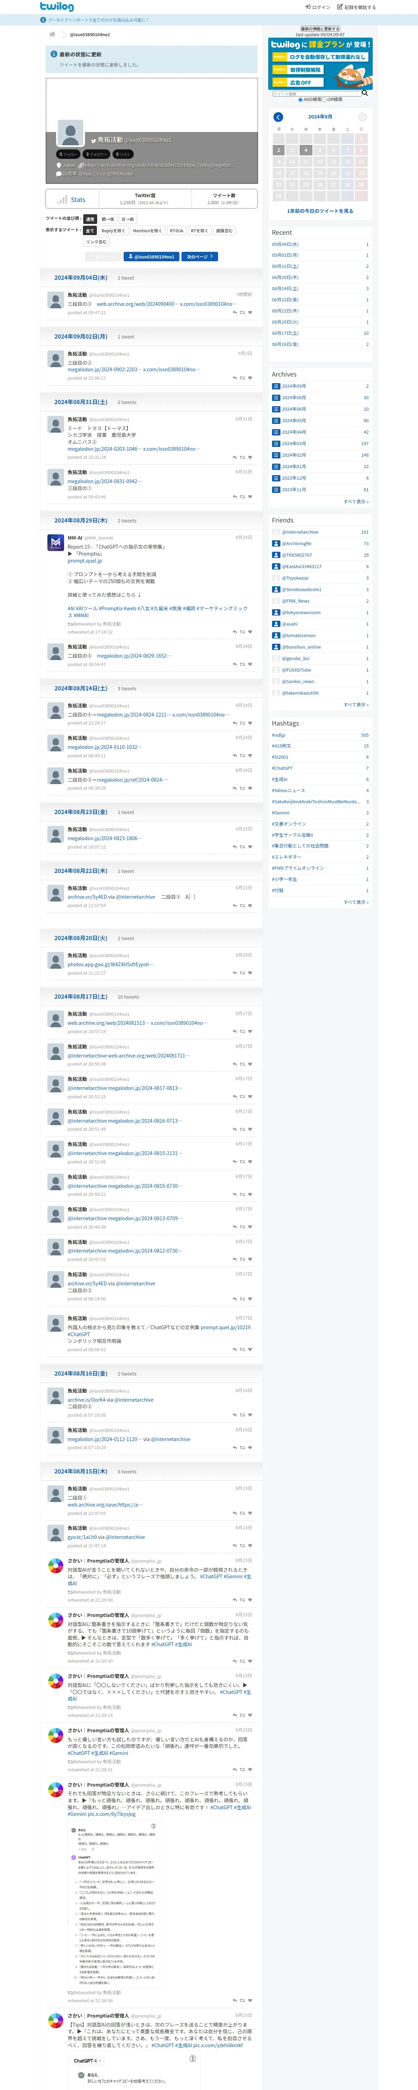
Task: Reply to the 09月04日 tweet
Action: point(234,312)
